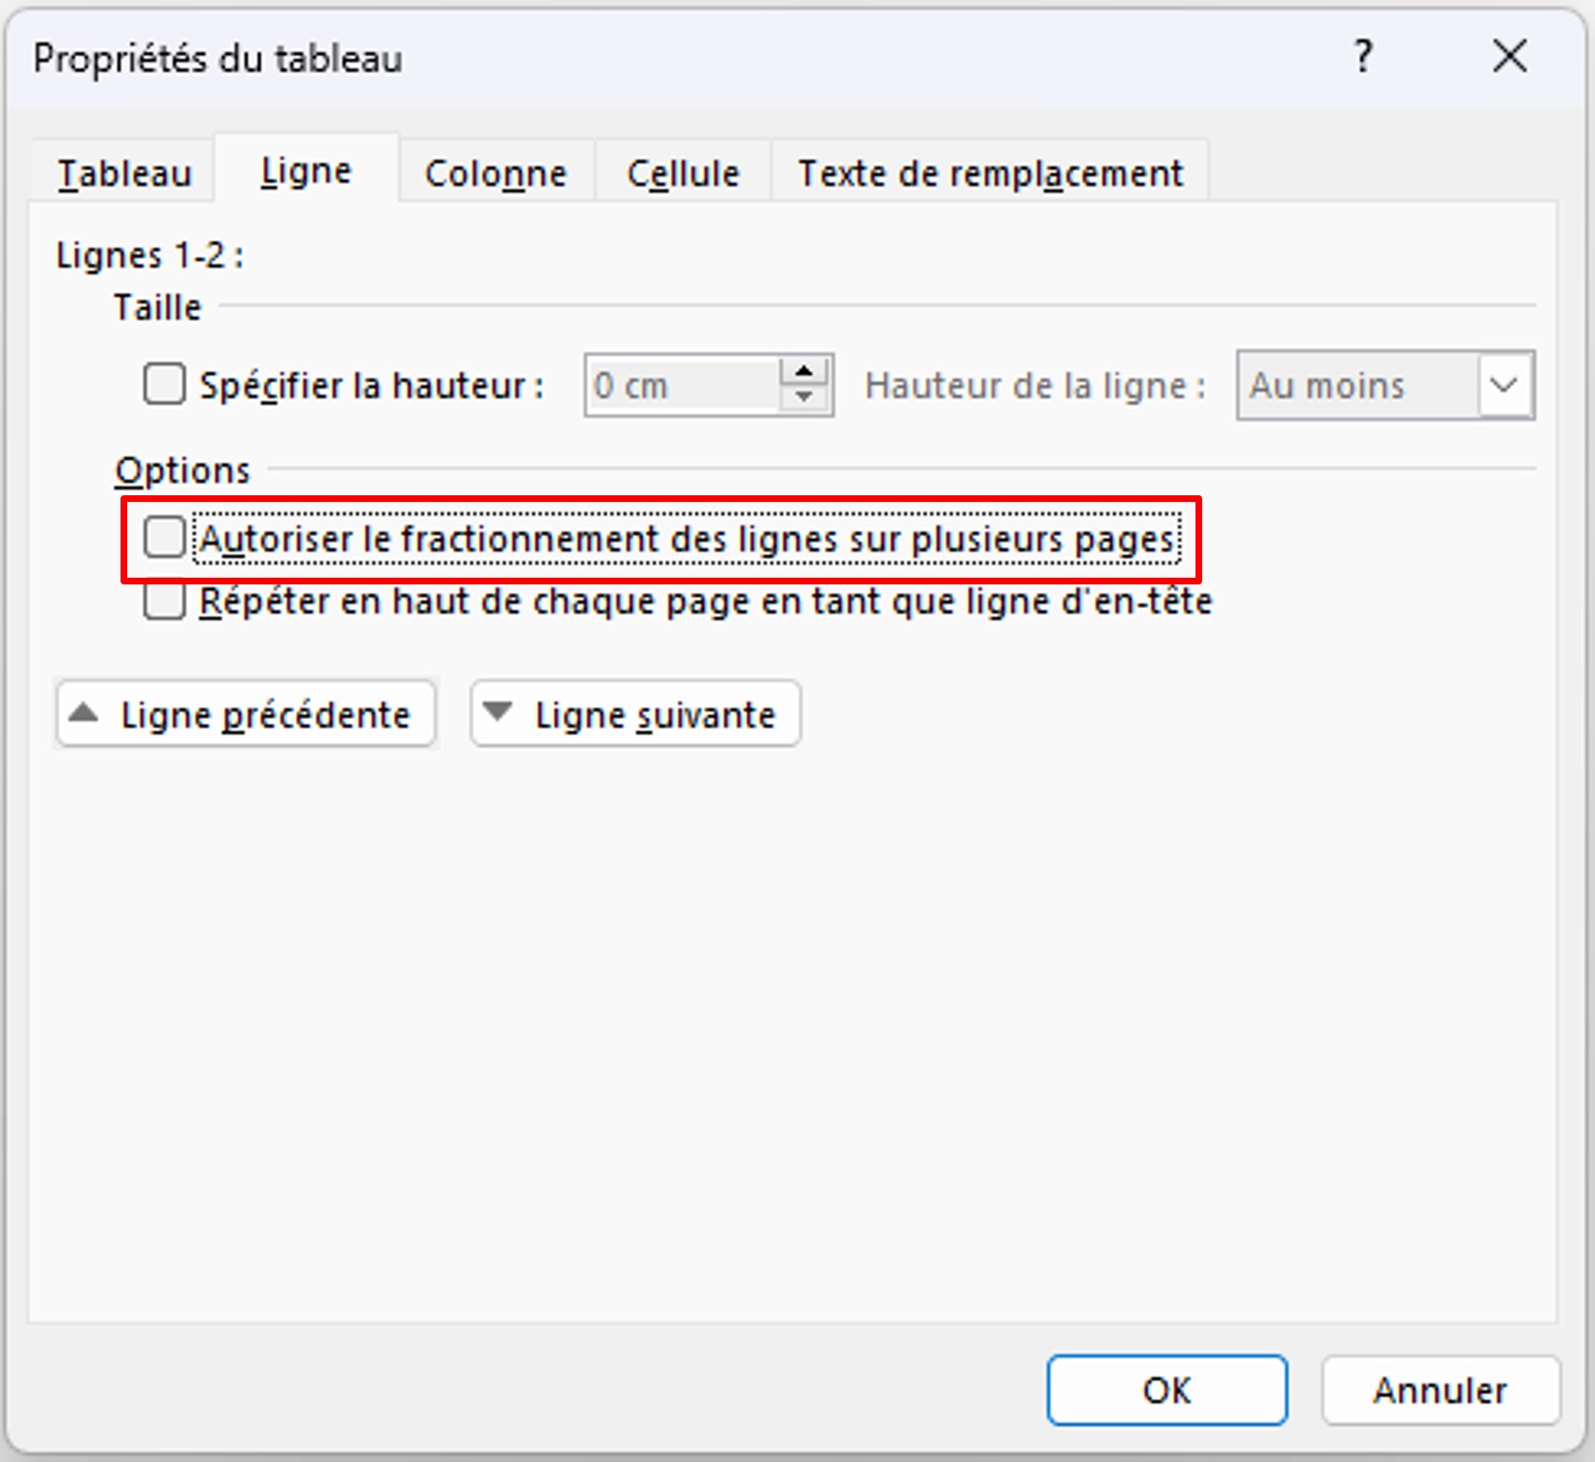This screenshot has width=1595, height=1462.
Task: Switch to the Tableau tab
Action: tap(124, 174)
